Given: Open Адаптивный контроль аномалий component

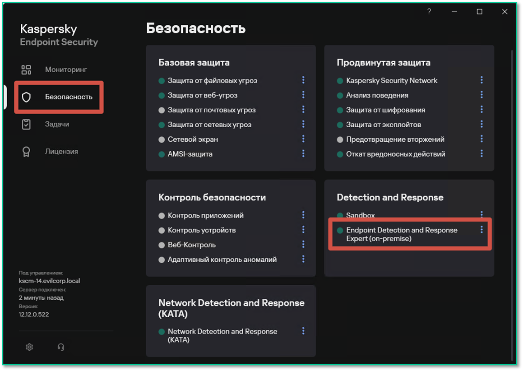Looking at the screenshot, I should point(222,259).
